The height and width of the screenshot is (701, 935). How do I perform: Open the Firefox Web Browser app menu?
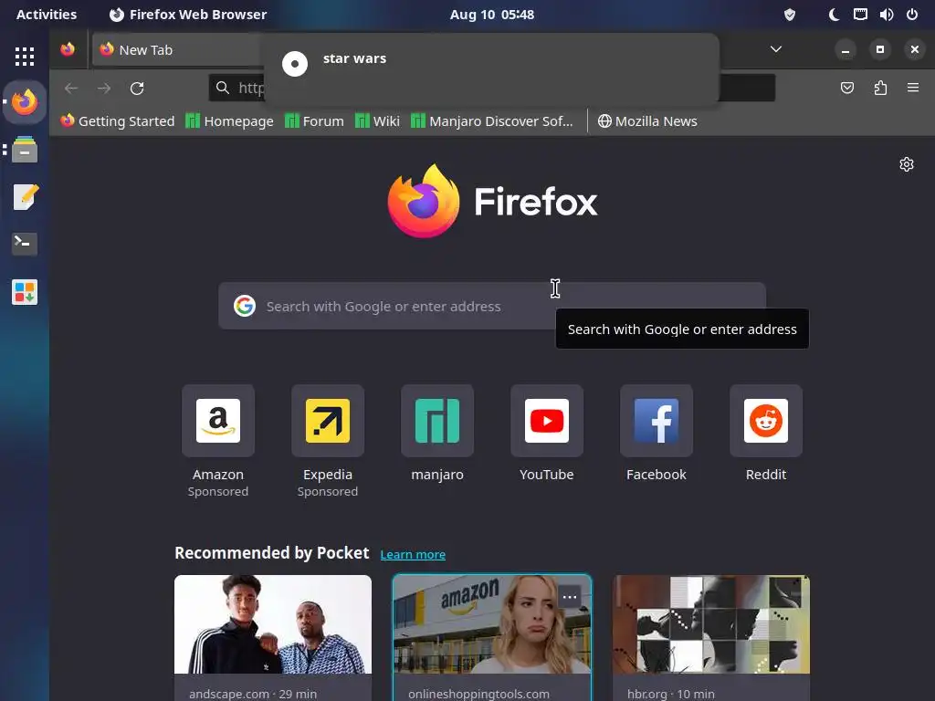(188, 15)
